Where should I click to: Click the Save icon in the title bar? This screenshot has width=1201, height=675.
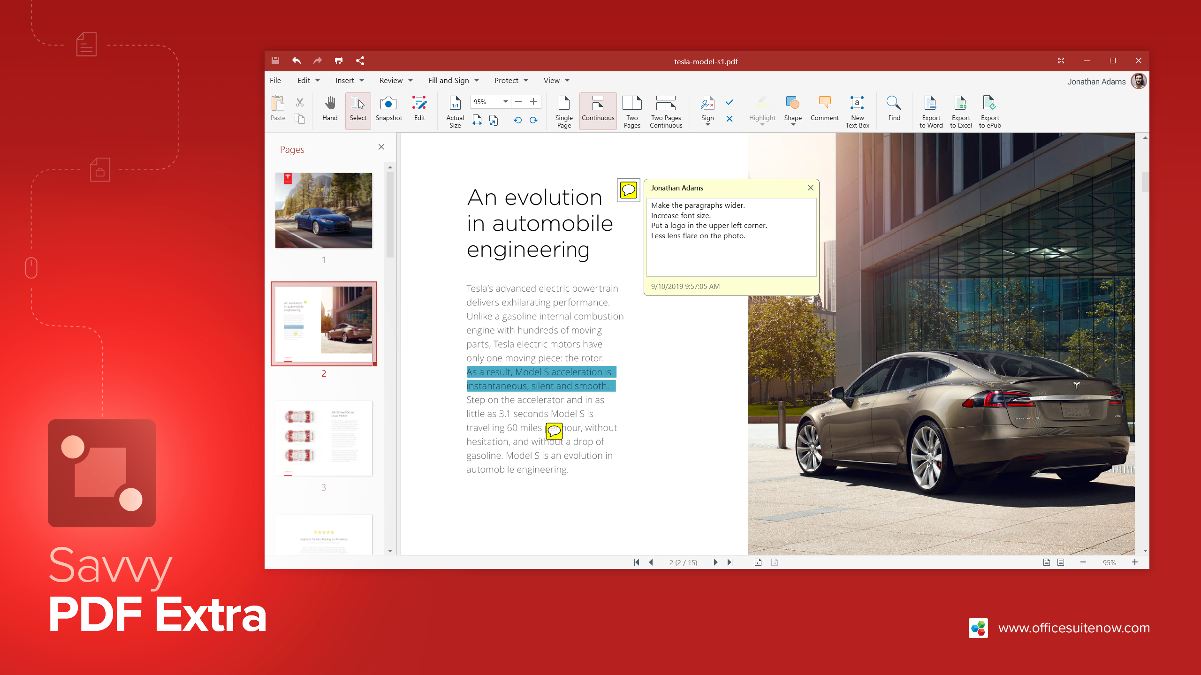(275, 61)
